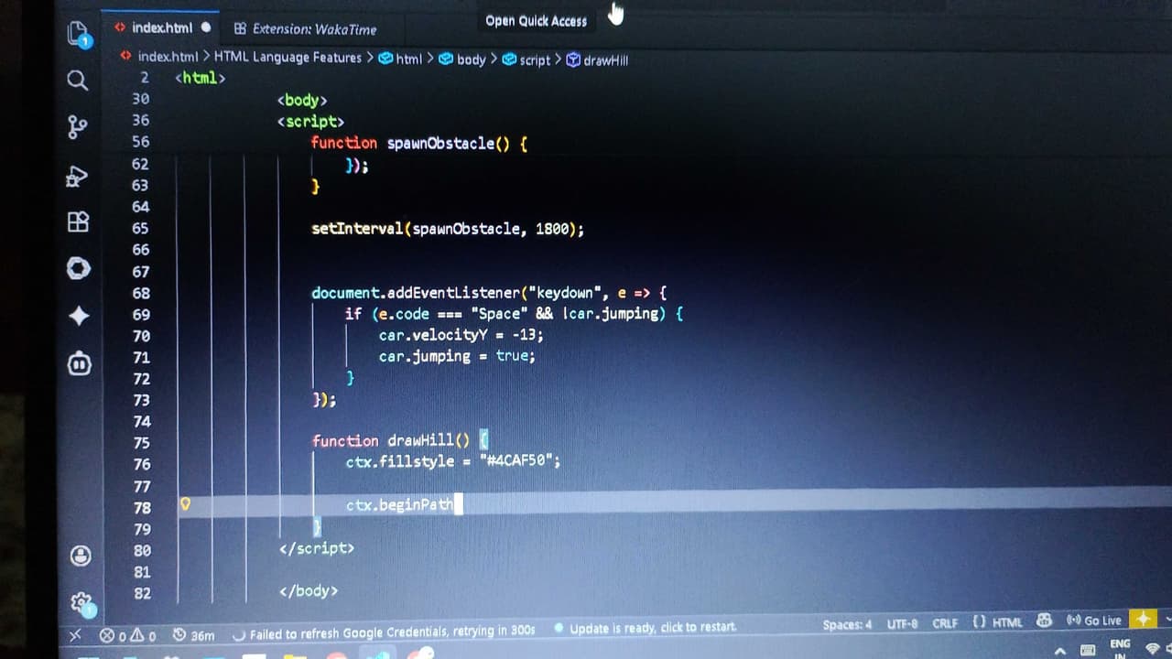Jump to the sticky <html> line 2
The width and height of the screenshot is (1172, 659).
200,78
